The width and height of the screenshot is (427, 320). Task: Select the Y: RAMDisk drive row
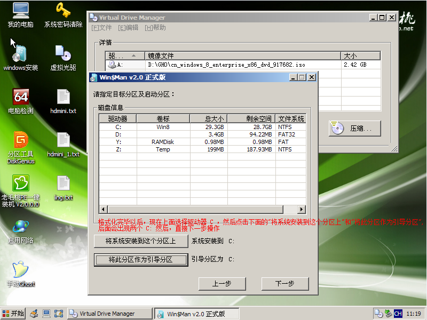tap(203, 142)
